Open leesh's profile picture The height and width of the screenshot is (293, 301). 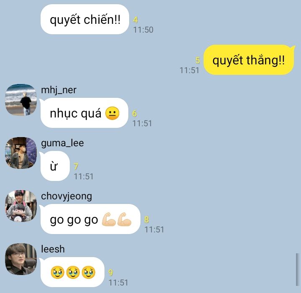[21, 259]
